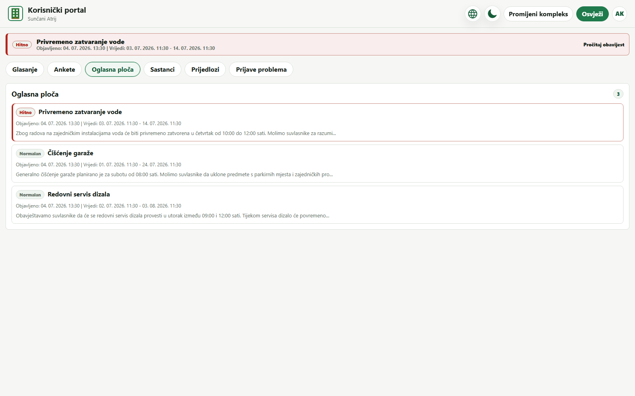Open the Čišćenje garaže notice
The image size is (635, 396).
point(317,164)
